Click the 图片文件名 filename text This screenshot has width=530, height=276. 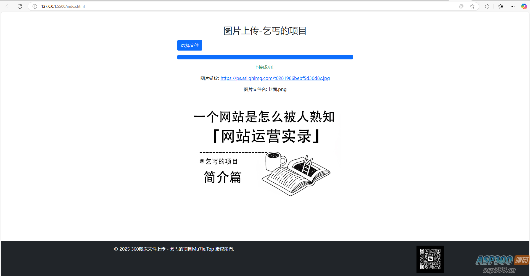point(265,89)
